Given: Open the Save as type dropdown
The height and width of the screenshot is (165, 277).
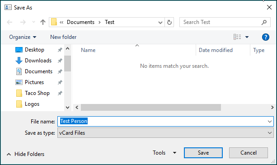Looking at the screenshot, I should tap(165, 133).
